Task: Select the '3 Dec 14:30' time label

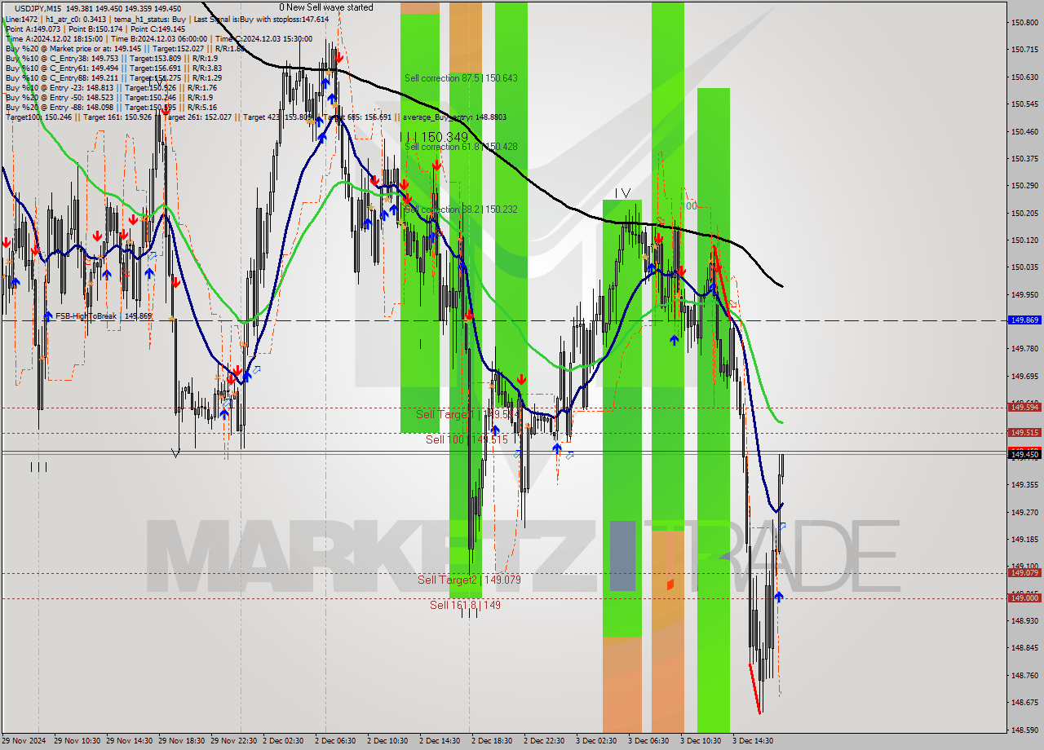Action: 753,741
